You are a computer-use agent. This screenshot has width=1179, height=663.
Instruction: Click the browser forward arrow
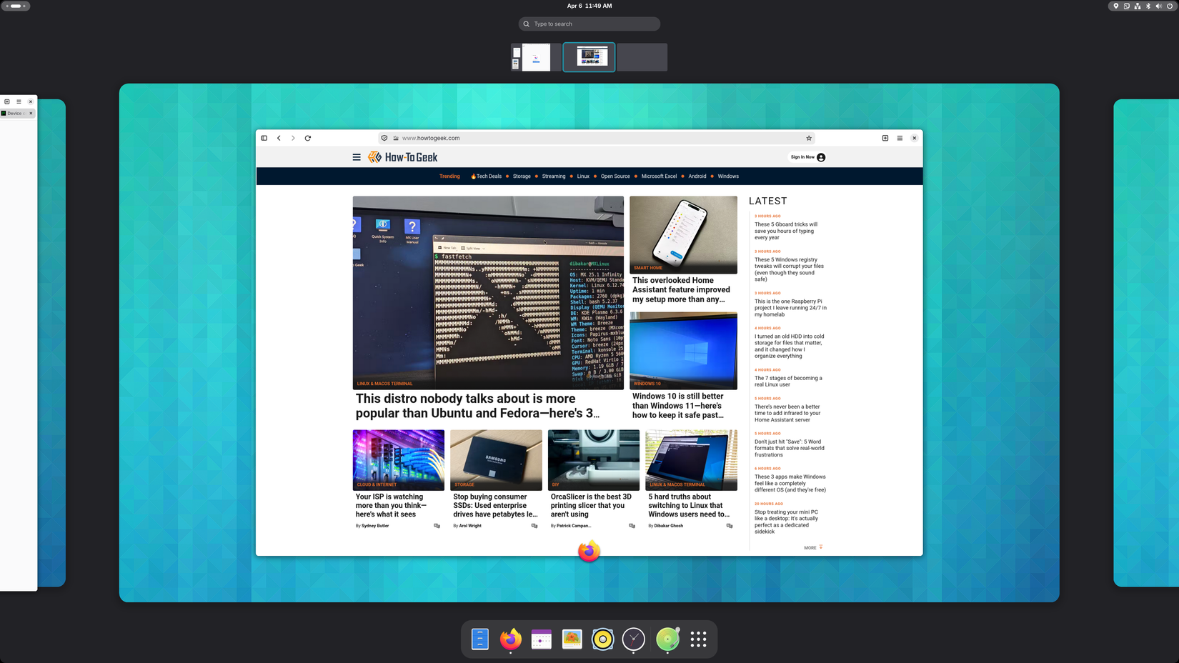pyautogui.click(x=293, y=138)
